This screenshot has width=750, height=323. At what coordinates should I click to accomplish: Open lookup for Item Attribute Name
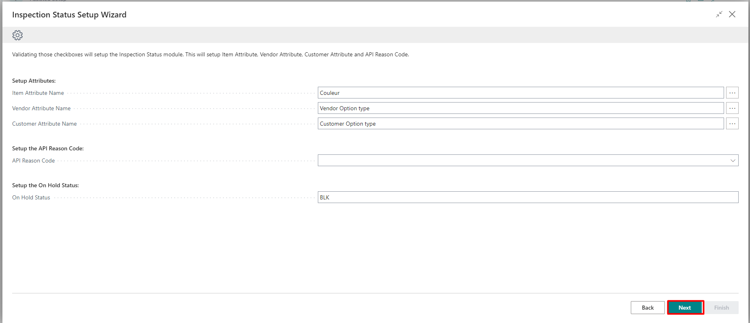[x=732, y=93]
